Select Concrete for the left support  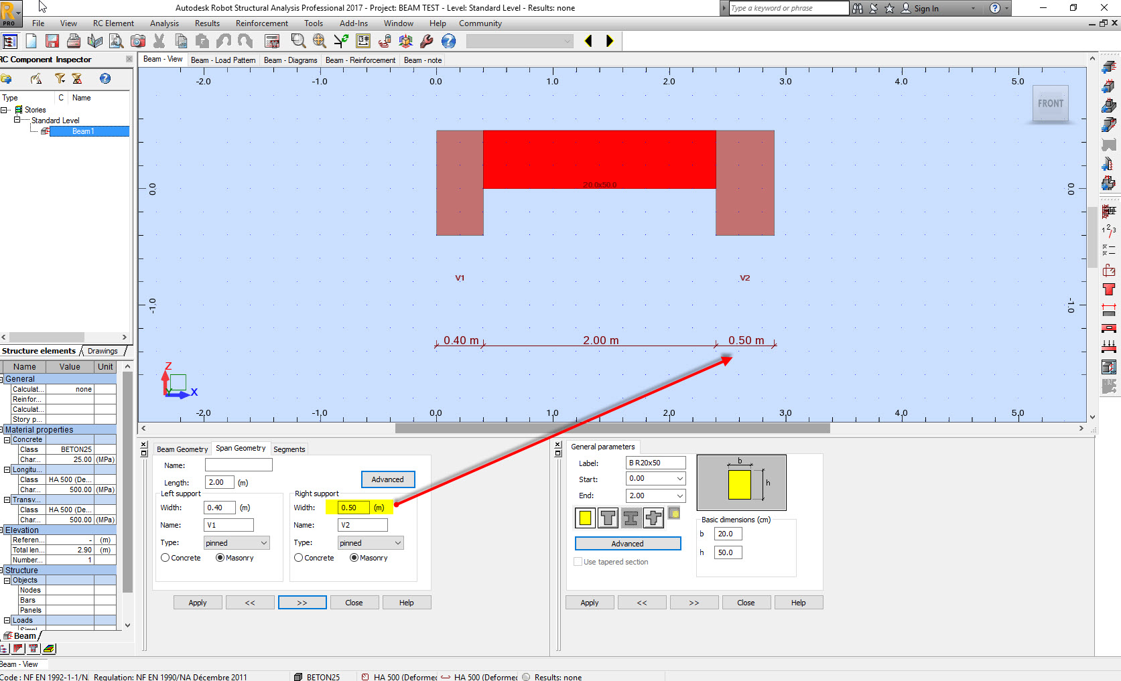tap(165, 558)
